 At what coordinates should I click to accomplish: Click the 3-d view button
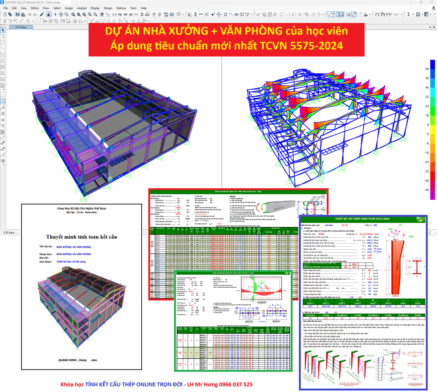point(114,14)
